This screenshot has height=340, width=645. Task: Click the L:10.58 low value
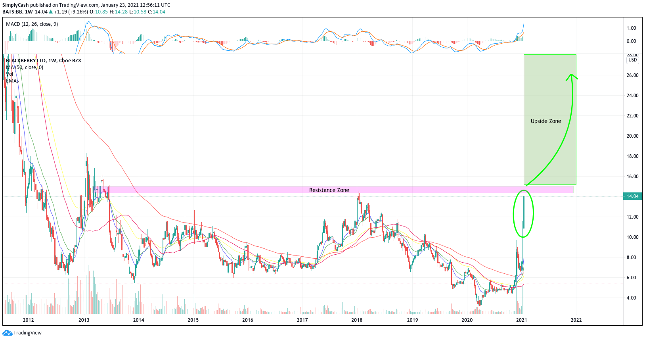[x=138, y=12]
